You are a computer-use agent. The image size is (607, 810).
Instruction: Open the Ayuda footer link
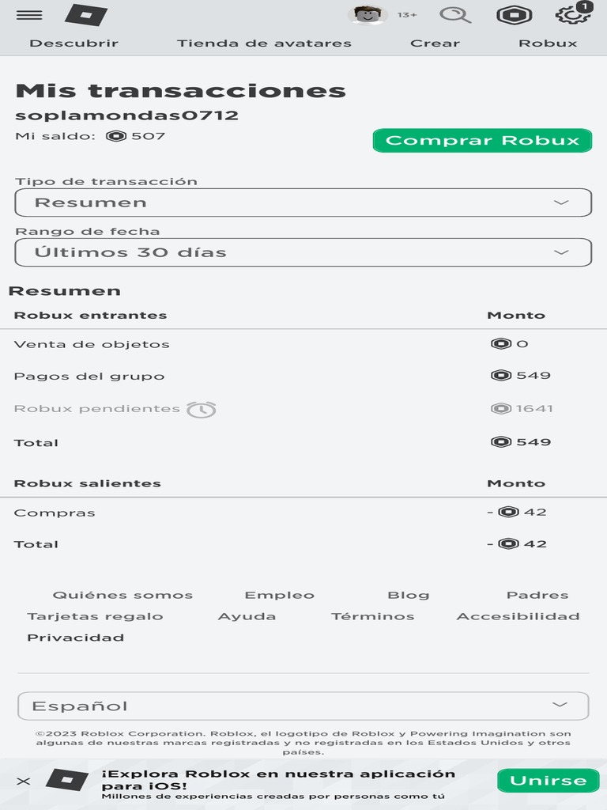pos(247,616)
